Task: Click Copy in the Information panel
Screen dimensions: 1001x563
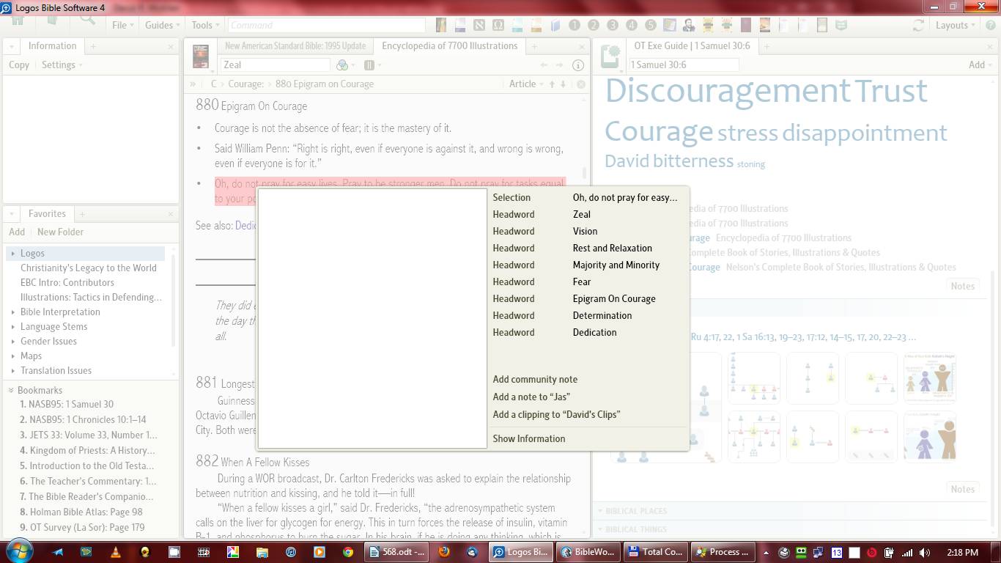Action: tap(19, 65)
